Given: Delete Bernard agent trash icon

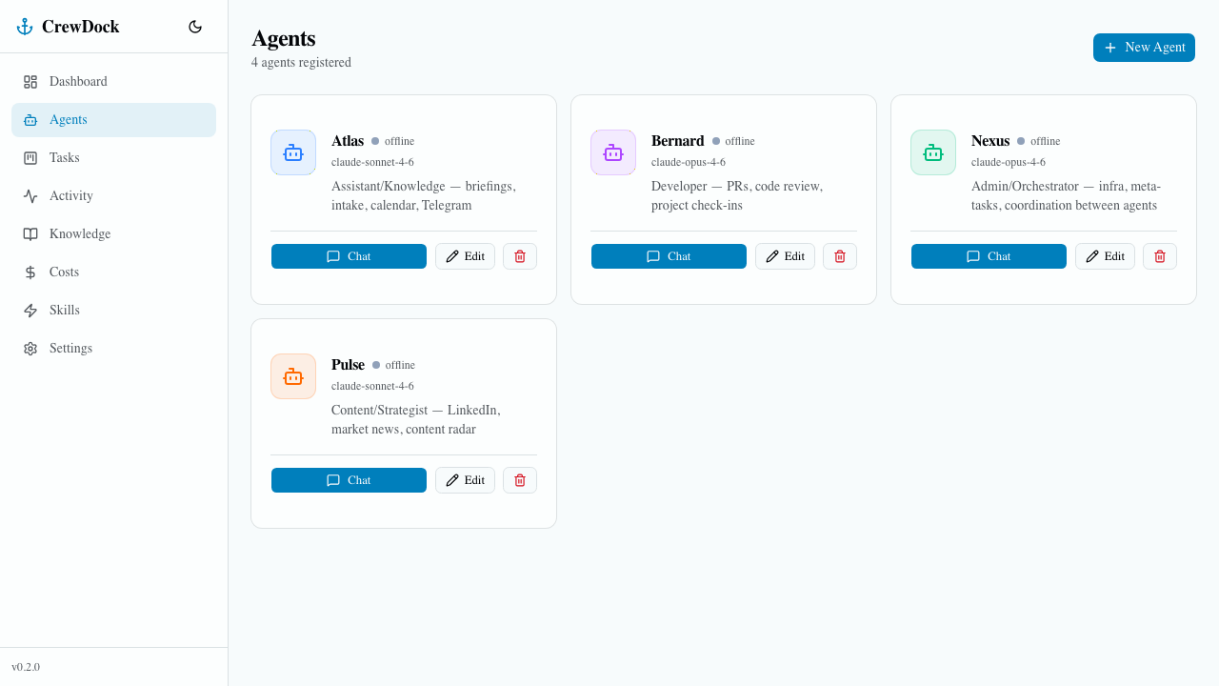Looking at the screenshot, I should click(840, 256).
